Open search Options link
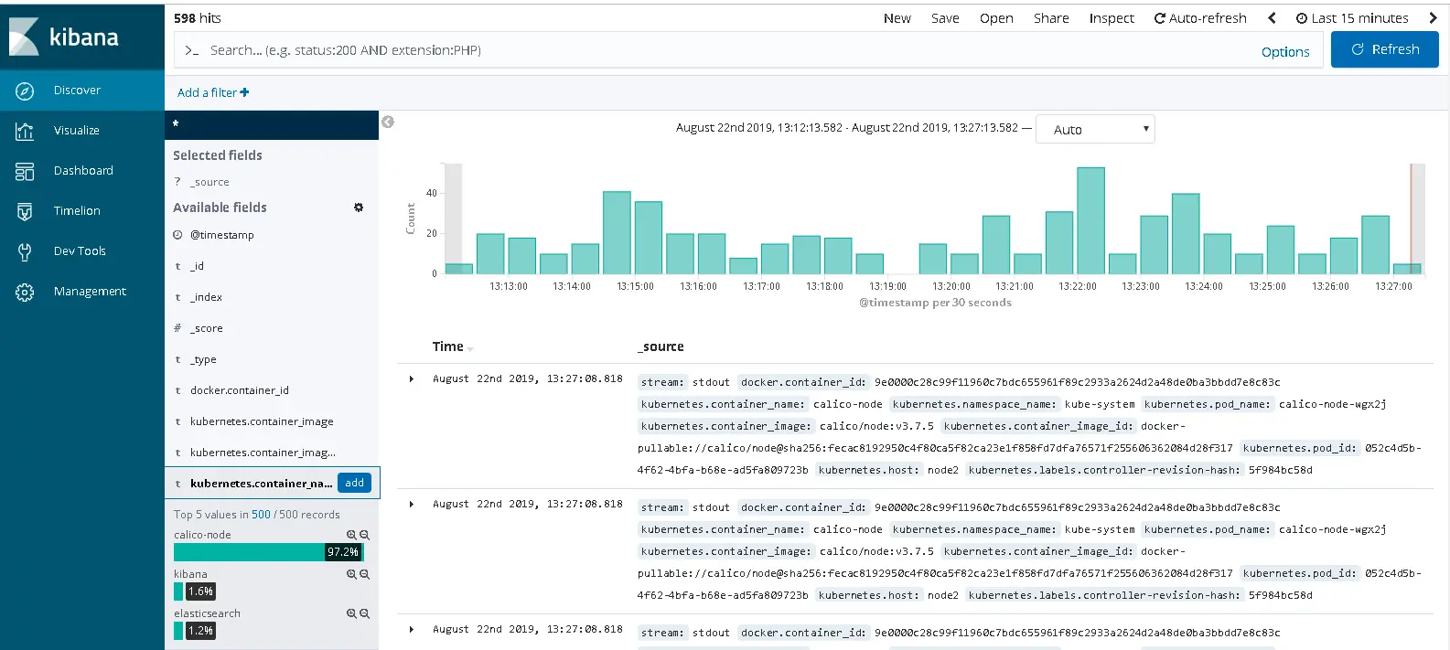The height and width of the screenshot is (650, 1450). (x=1285, y=52)
